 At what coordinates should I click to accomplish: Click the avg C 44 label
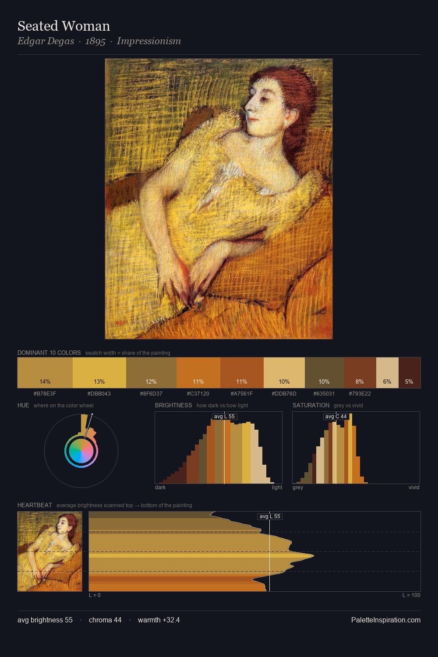336,417
